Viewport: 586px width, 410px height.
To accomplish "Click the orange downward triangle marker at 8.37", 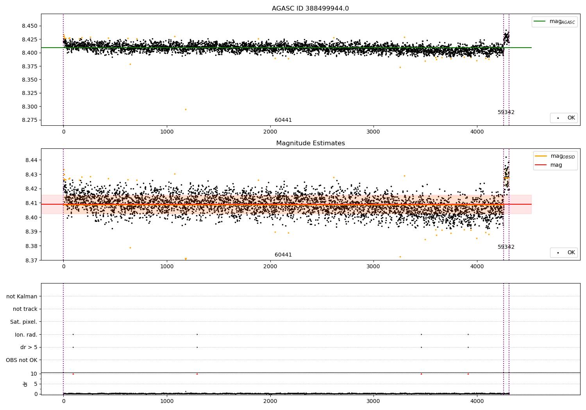I will click(186, 259).
